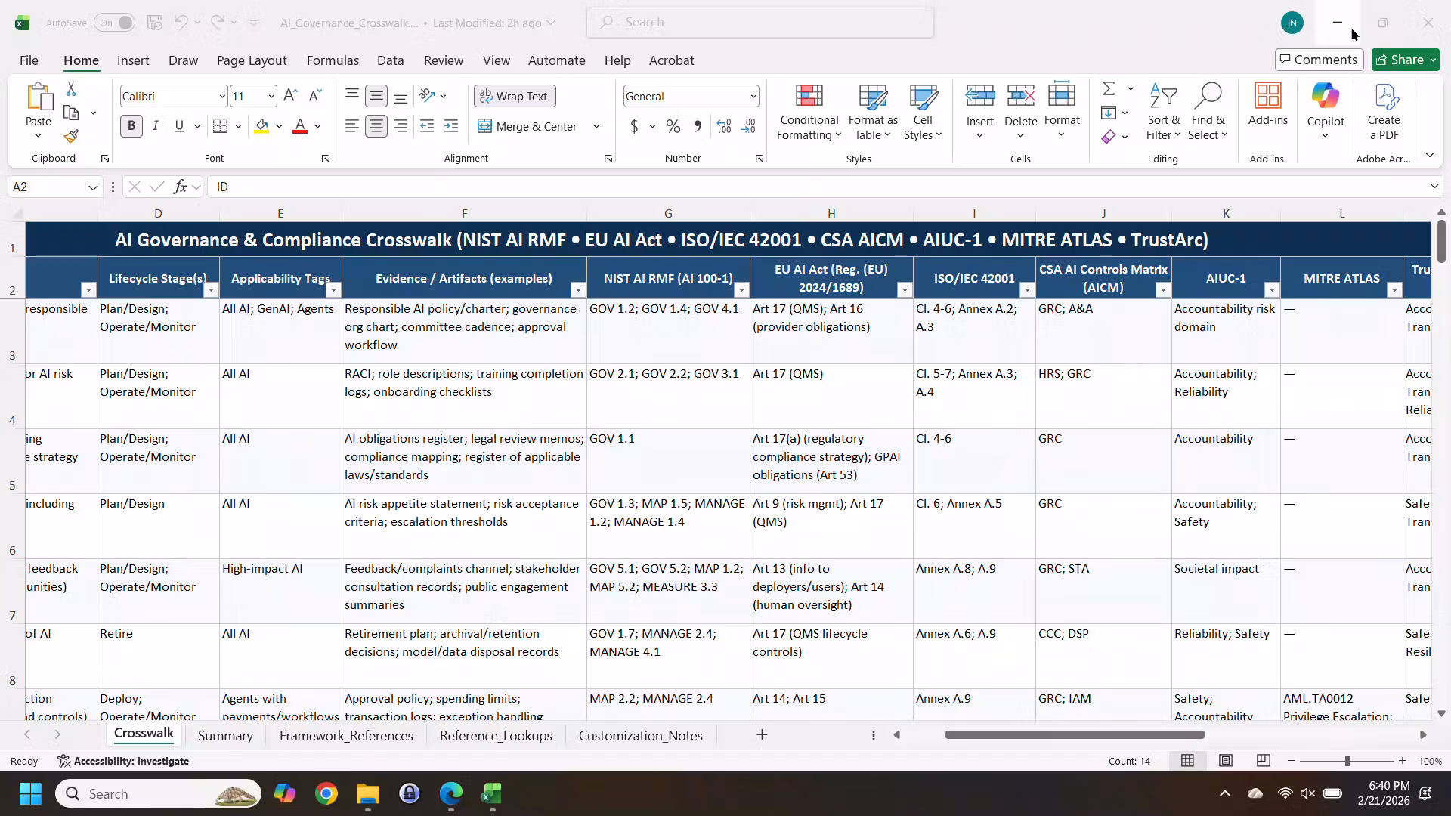1451x816 pixels.
Task: Switch to Page Break Preview icon
Action: [x=1264, y=761]
